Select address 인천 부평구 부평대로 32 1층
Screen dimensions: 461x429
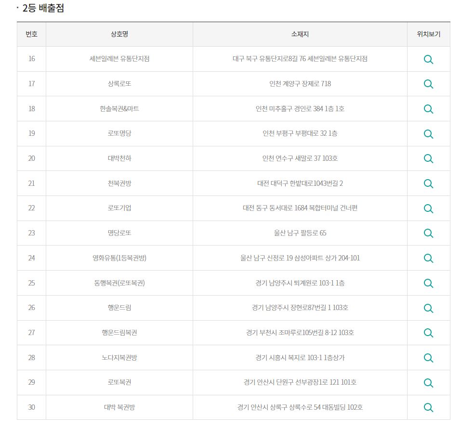tap(300, 133)
